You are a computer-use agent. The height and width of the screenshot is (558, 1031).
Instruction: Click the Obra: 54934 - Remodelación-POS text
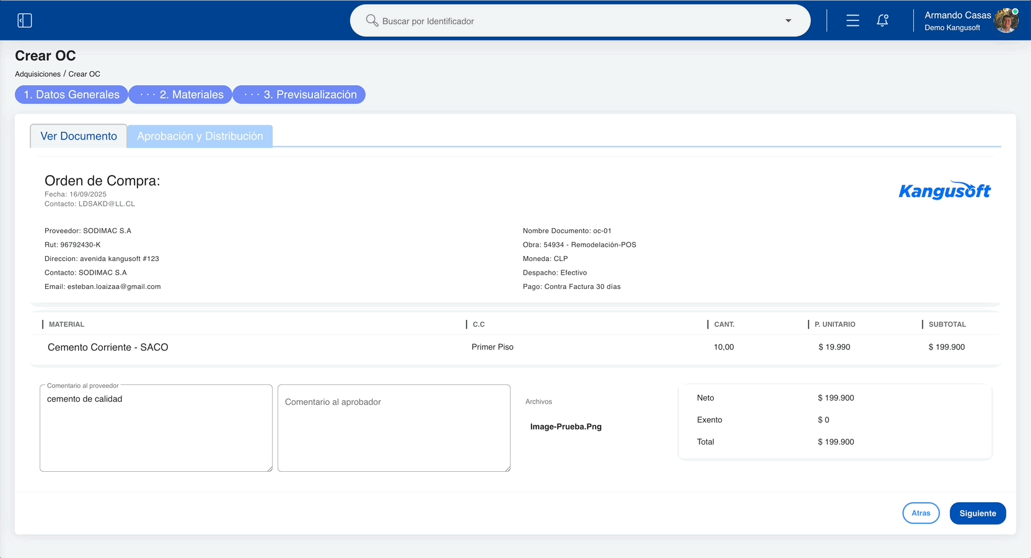click(579, 245)
